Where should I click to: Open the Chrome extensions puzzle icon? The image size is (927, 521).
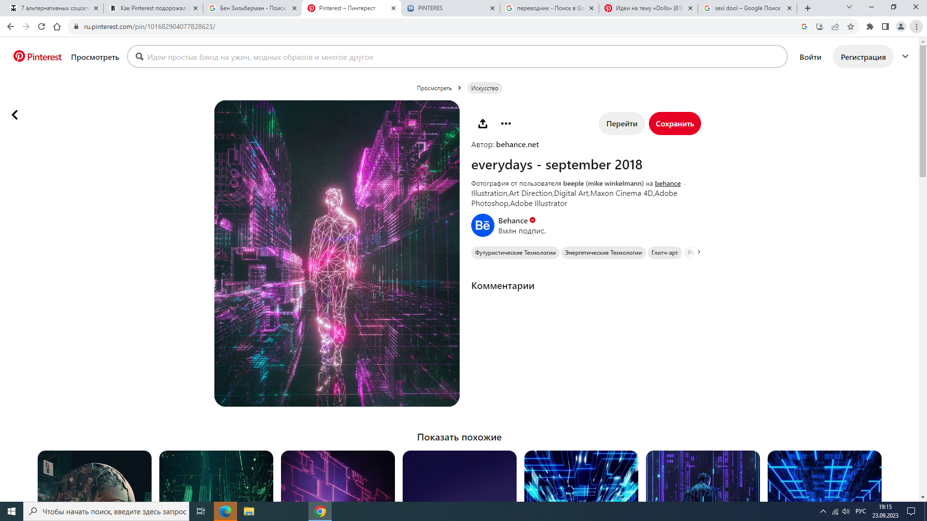[870, 27]
